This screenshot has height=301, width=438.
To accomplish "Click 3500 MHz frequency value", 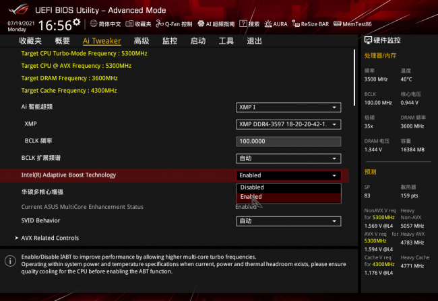I will [376, 79].
